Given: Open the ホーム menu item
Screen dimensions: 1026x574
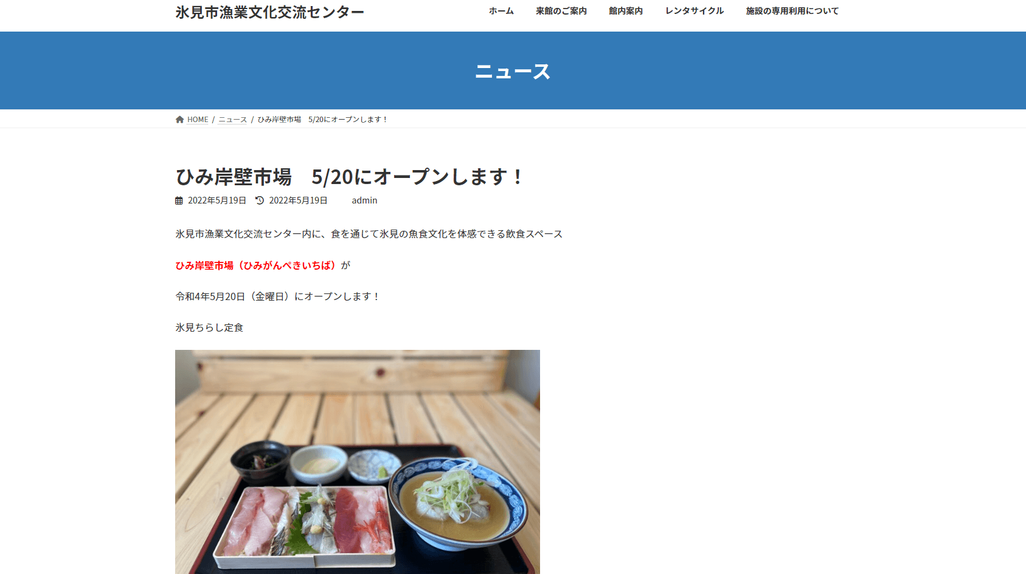Looking at the screenshot, I should [501, 11].
